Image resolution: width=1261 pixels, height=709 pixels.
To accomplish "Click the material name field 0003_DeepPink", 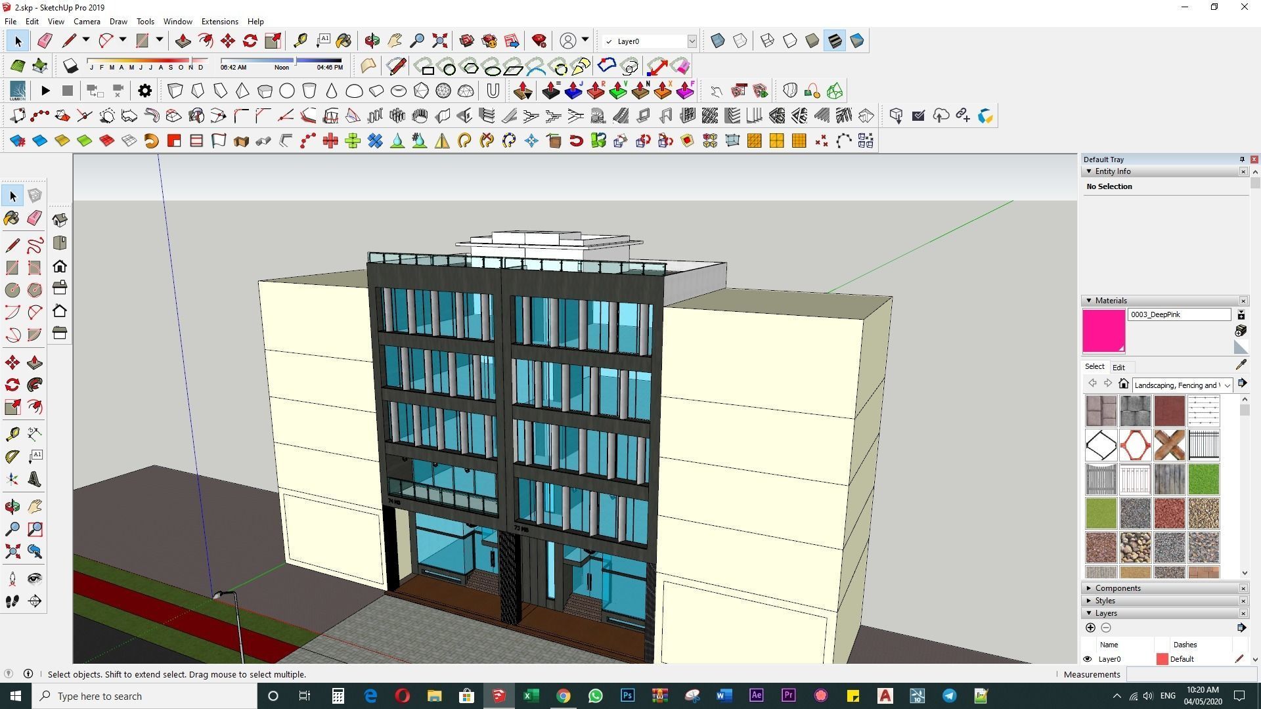I will [x=1179, y=314].
